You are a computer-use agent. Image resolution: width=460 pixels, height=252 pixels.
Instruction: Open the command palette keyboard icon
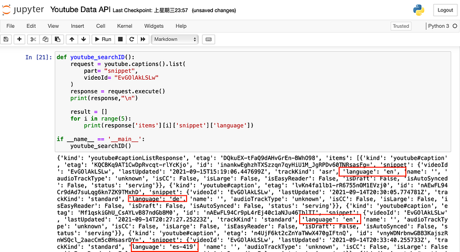pos(209,39)
